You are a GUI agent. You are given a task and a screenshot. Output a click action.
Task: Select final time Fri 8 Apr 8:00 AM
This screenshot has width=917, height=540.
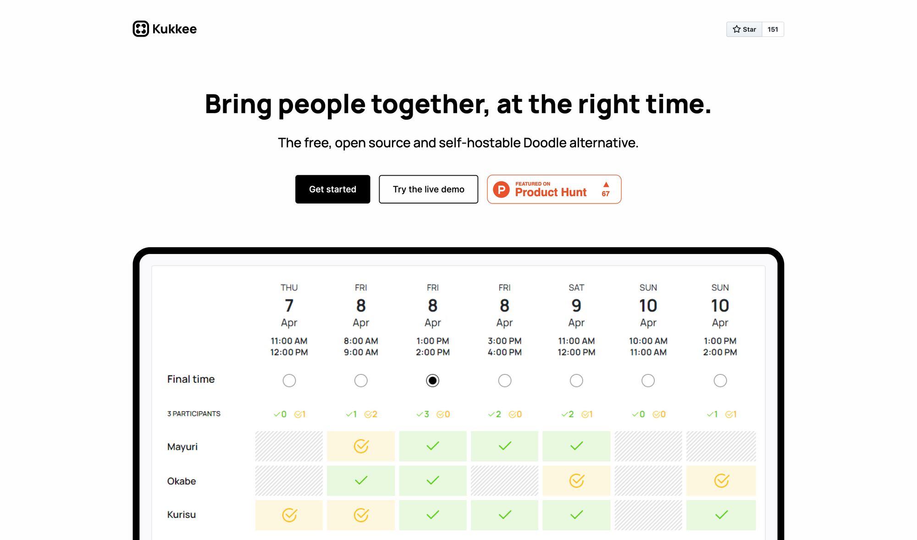tap(361, 380)
